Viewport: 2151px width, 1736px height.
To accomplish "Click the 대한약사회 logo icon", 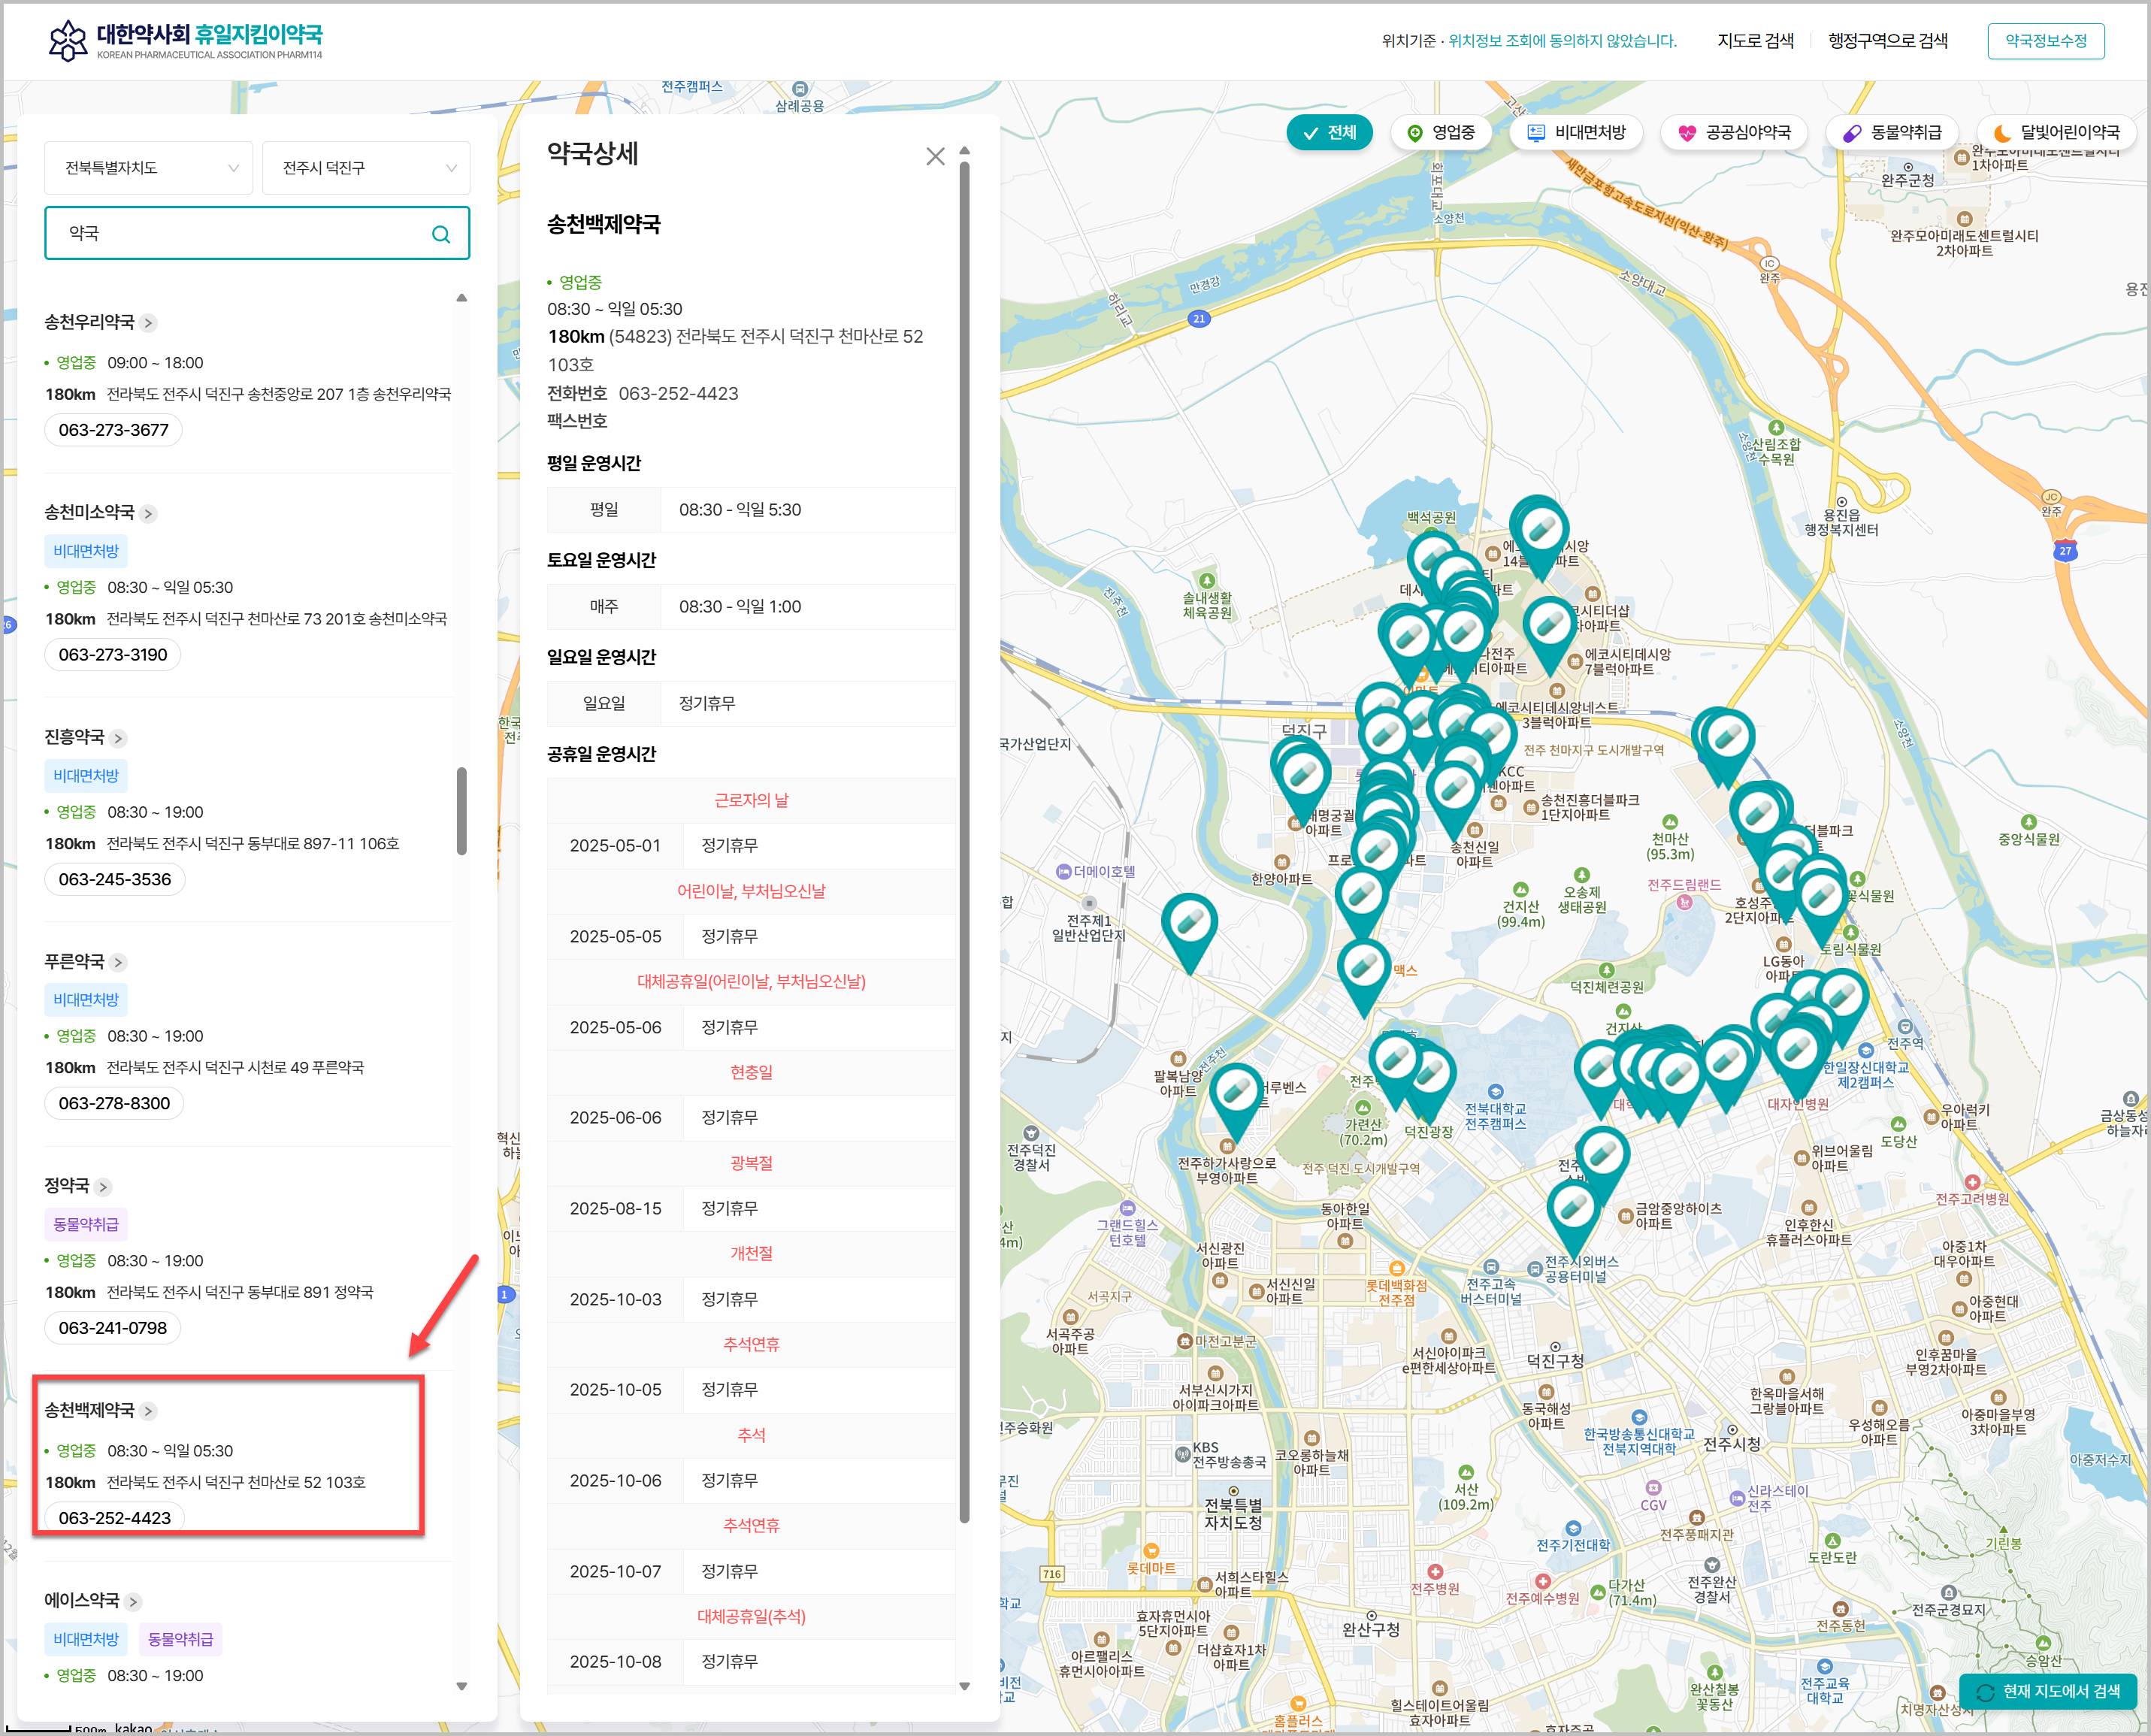I will tap(68, 40).
